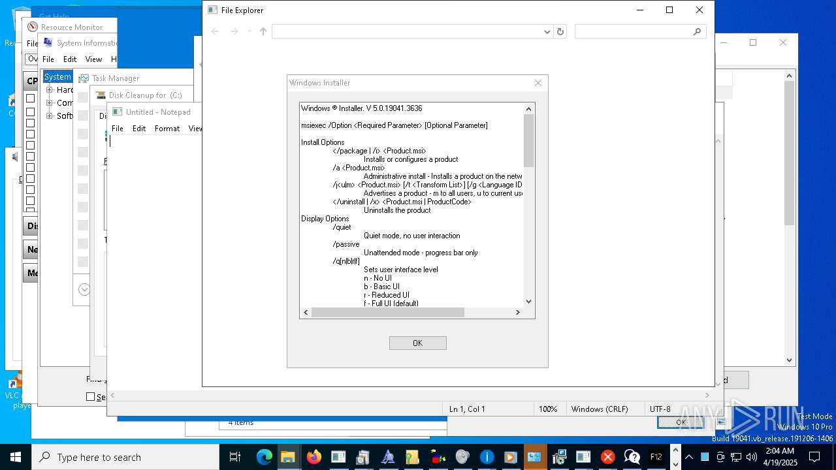Click the installer text scroll down arrow
The height and width of the screenshot is (470, 836).
(x=529, y=302)
